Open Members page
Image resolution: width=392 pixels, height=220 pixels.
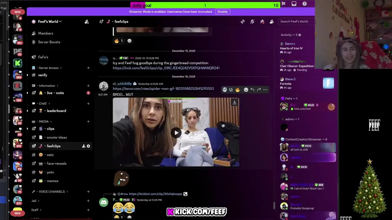click(46, 33)
